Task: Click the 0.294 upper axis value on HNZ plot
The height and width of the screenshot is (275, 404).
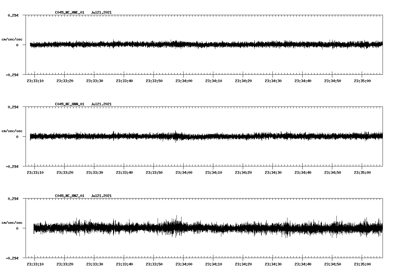Action: [13, 199]
